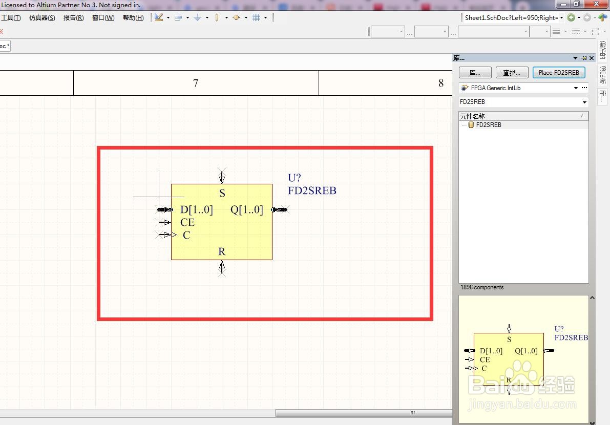Click the grey forward navigation icon
This screenshot has width=610, height=425.
coord(587,17)
